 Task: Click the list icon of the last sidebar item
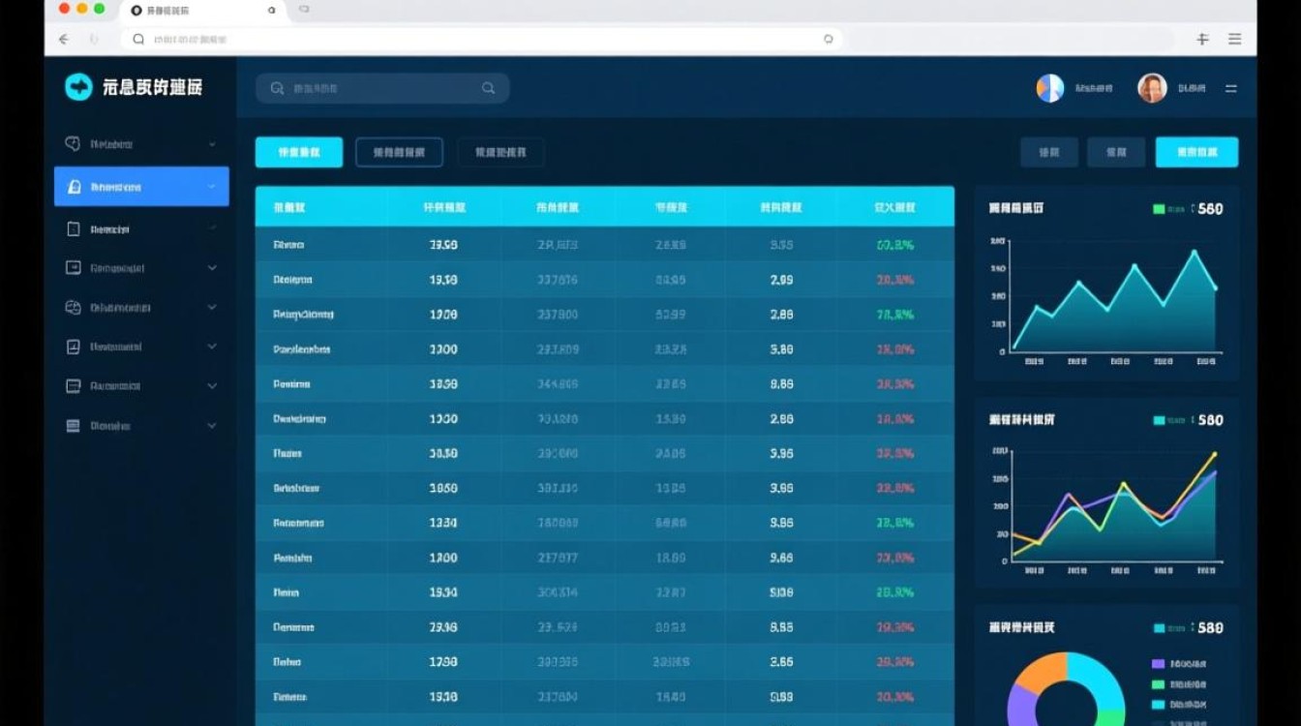pyautogui.click(x=73, y=425)
